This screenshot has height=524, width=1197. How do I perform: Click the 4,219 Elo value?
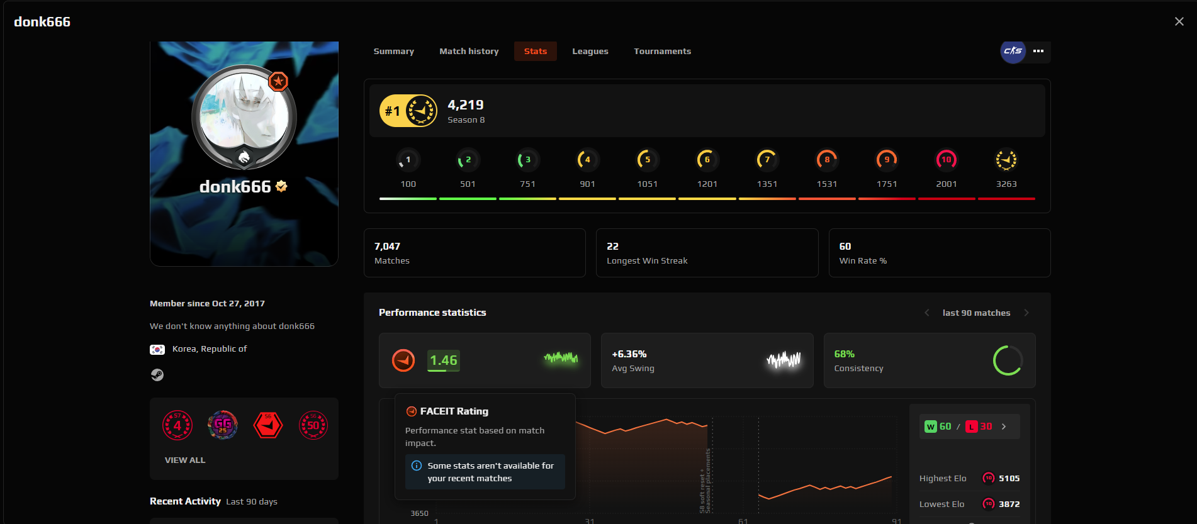(x=466, y=105)
